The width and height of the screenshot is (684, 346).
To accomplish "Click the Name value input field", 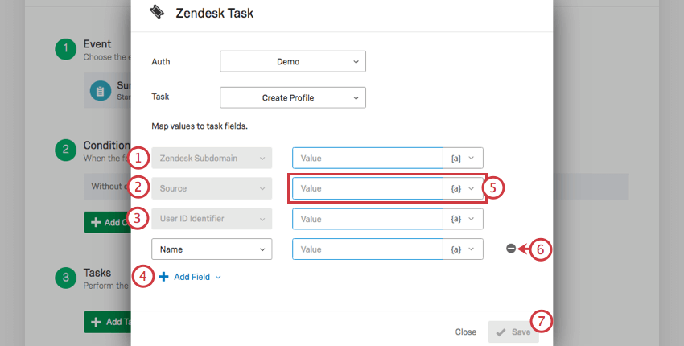I will click(x=368, y=249).
